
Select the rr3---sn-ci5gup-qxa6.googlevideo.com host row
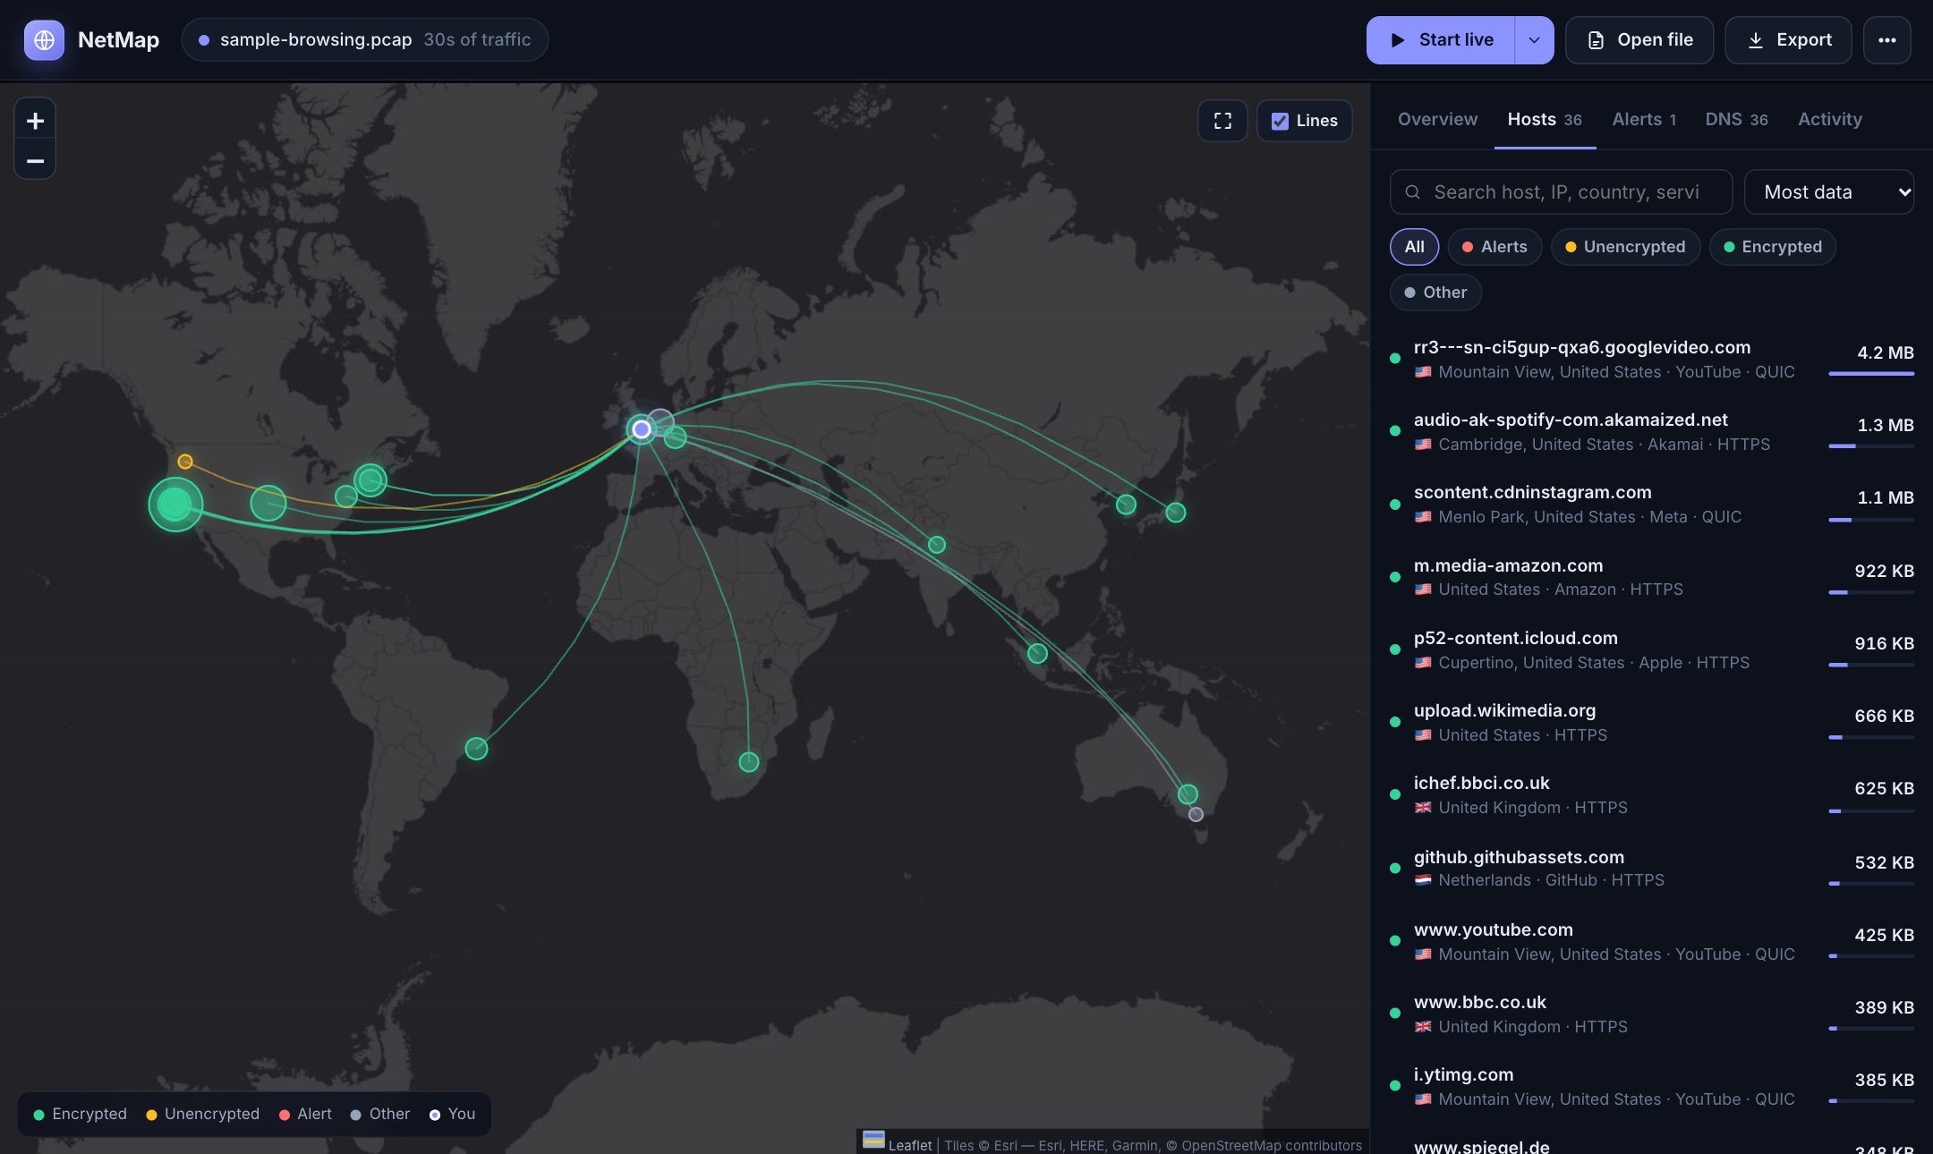[x=1652, y=359]
